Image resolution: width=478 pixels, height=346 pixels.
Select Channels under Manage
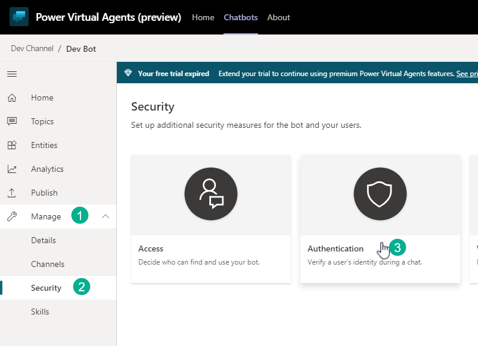coord(48,264)
